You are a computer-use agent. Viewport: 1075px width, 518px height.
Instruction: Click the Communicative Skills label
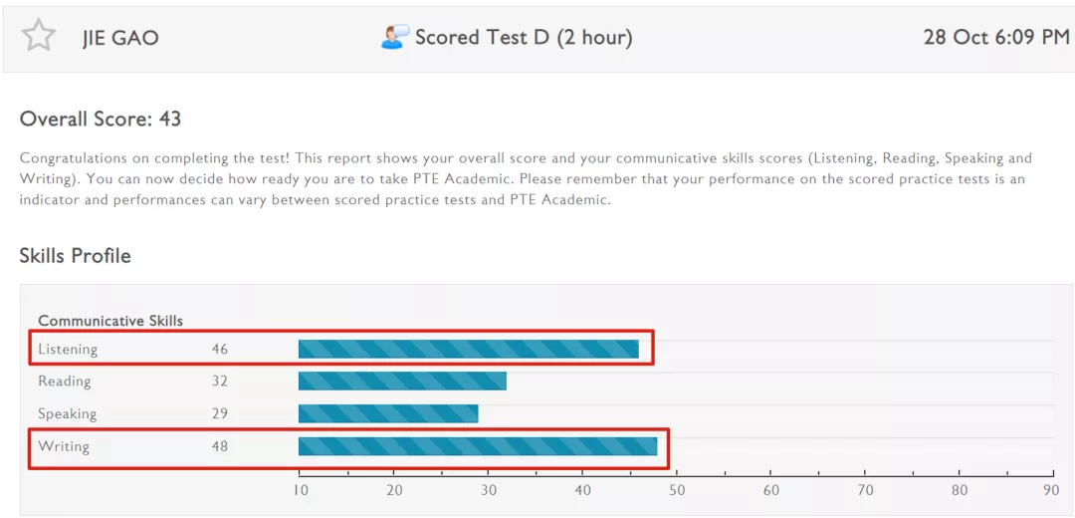(110, 321)
